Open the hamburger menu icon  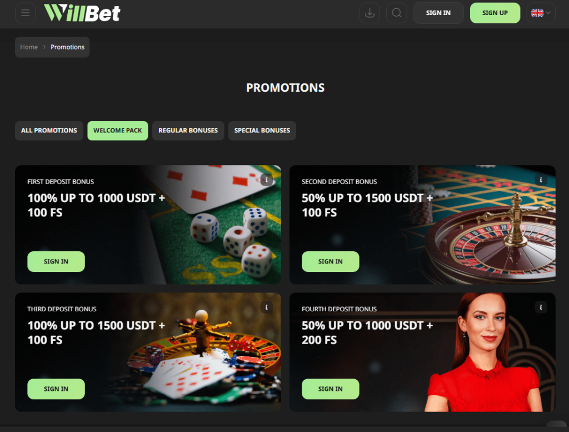coord(26,13)
